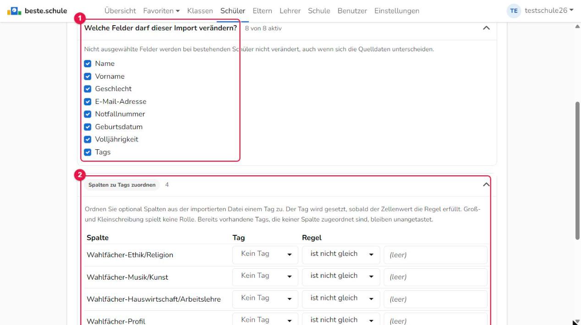This screenshot has width=581, height=325.
Task: Disable the Notfallnummer checkbox
Action: pos(88,114)
